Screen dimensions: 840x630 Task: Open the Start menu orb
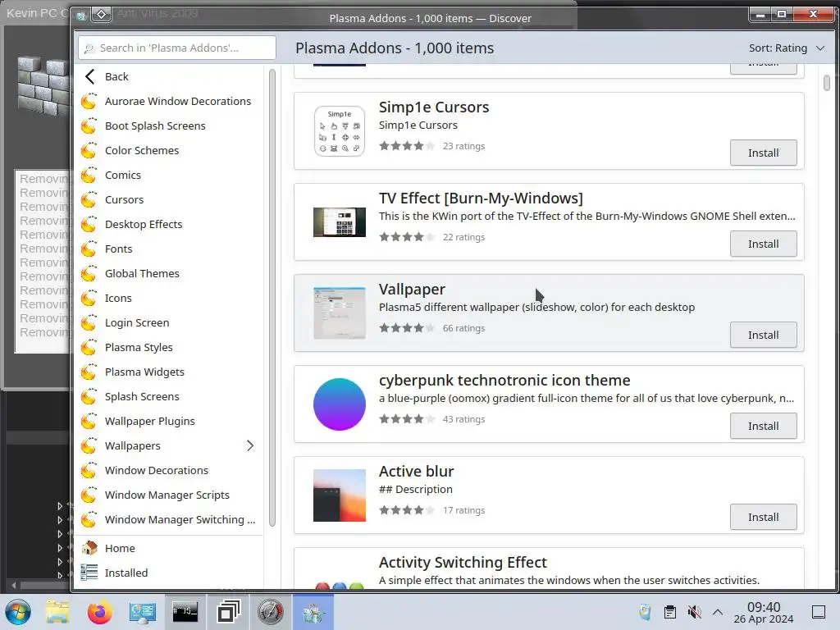pos(18,612)
